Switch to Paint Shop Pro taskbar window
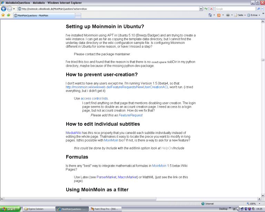The height and width of the screenshot is (212, 265). tap(106, 209)
